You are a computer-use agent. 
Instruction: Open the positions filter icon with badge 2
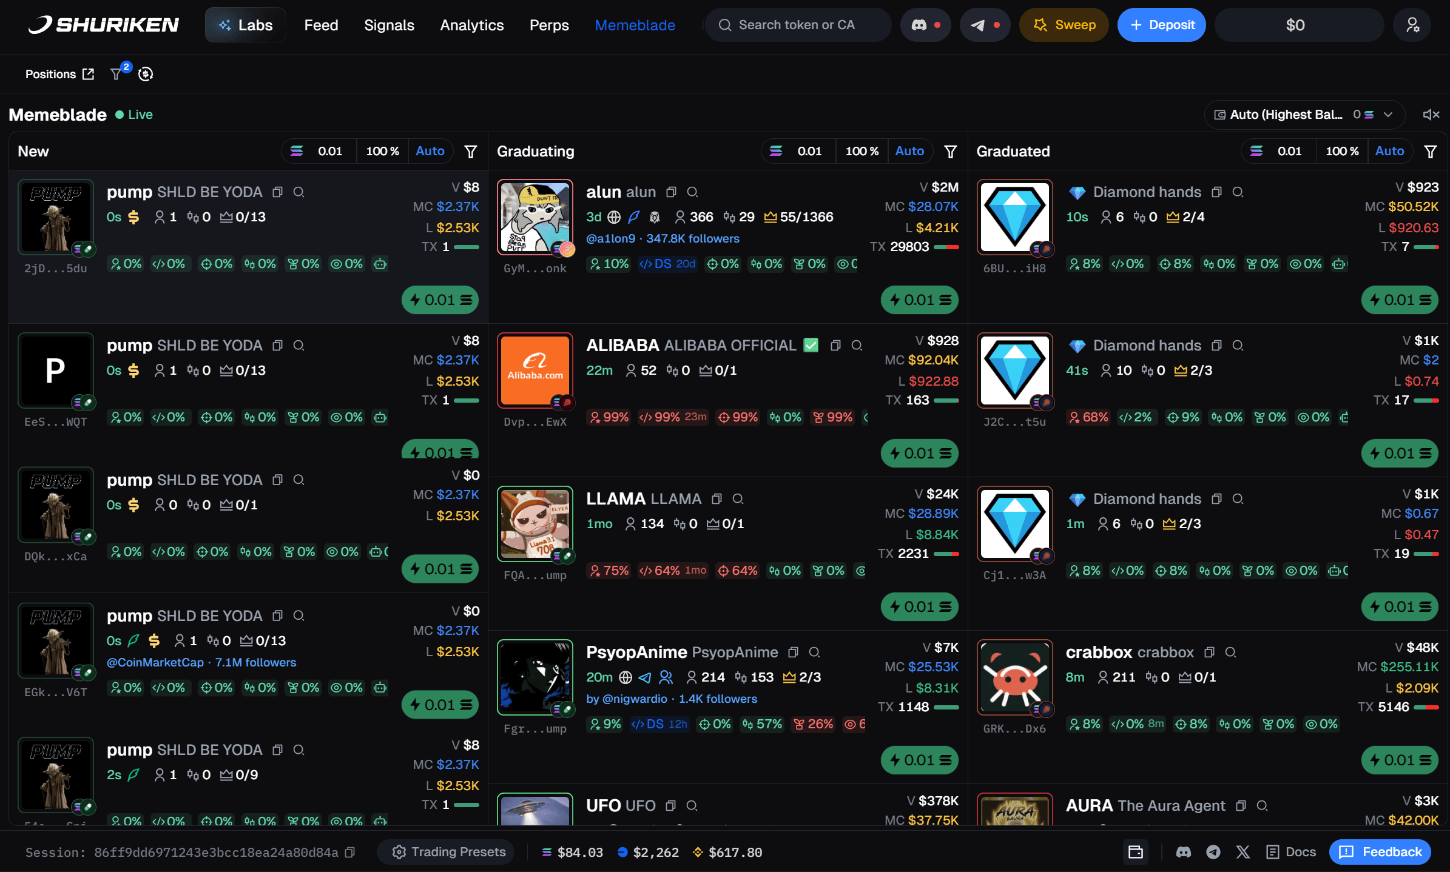point(116,74)
